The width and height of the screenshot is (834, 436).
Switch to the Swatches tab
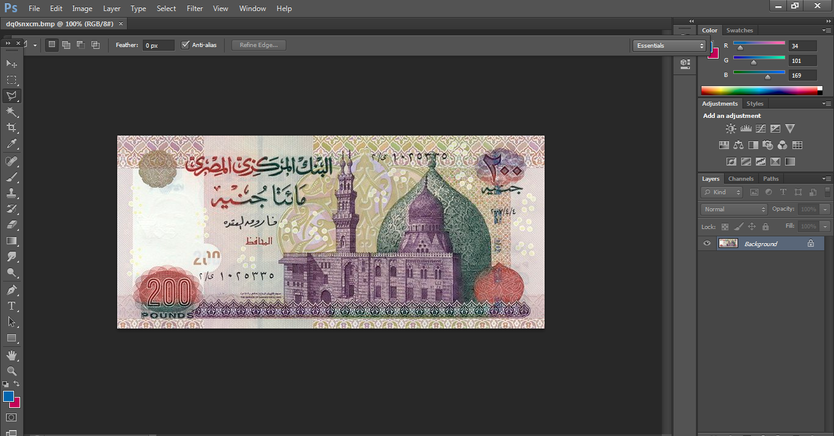click(739, 30)
